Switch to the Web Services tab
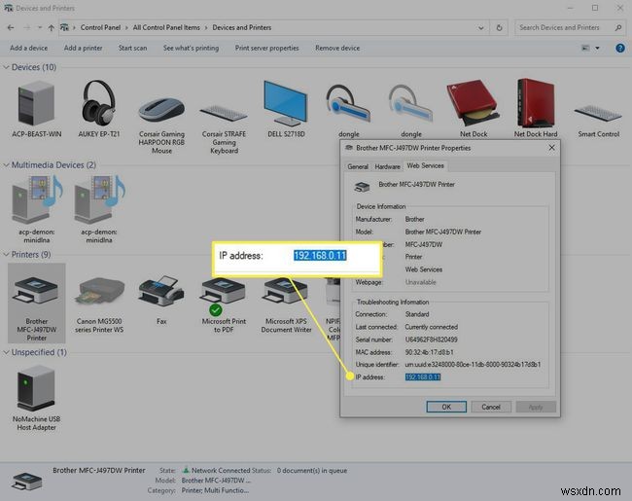Screen dimensions: 632x501 click(x=425, y=165)
